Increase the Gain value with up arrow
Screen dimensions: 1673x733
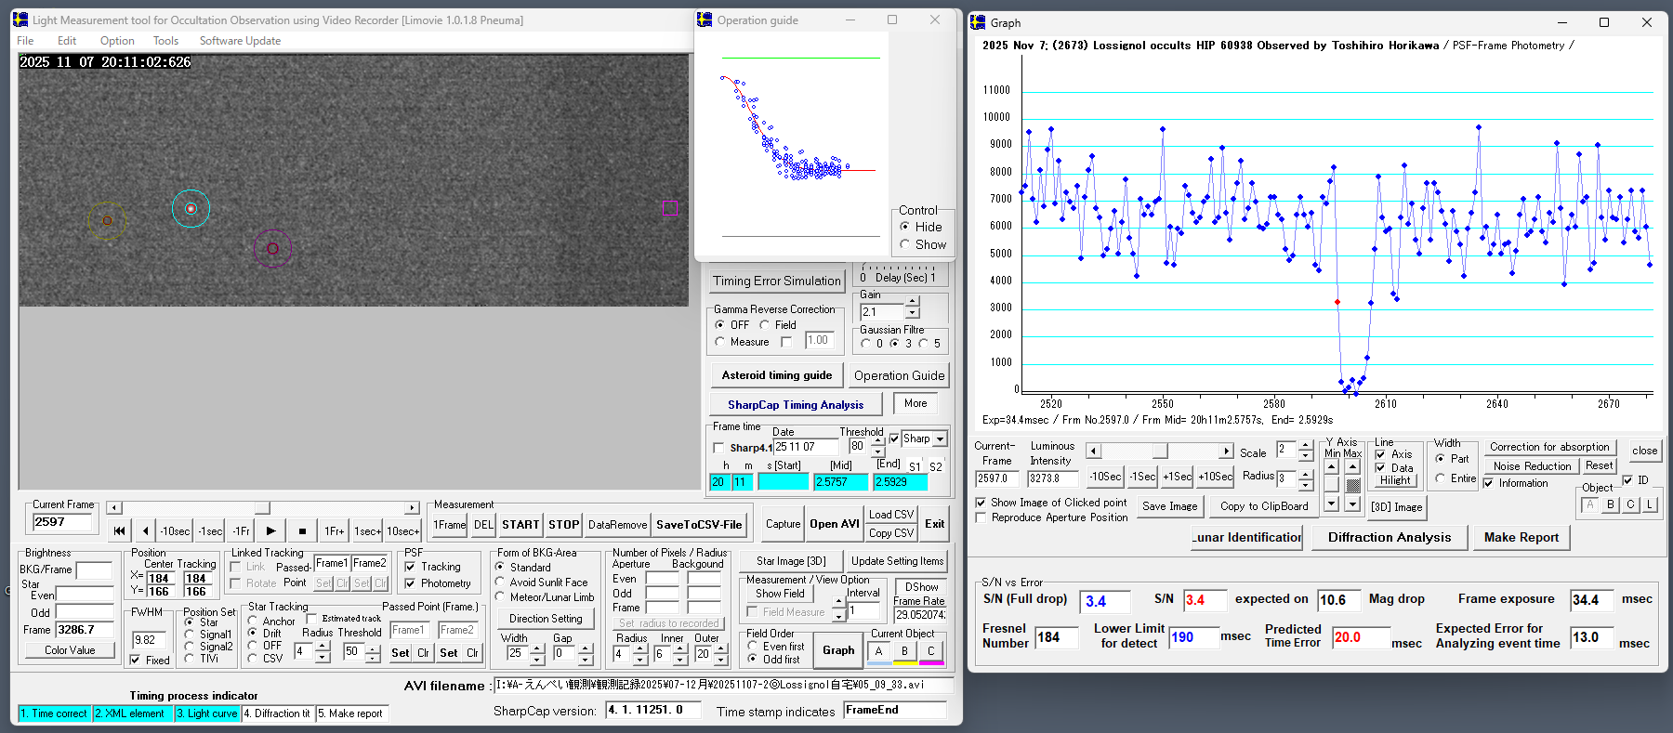pyautogui.click(x=913, y=302)
